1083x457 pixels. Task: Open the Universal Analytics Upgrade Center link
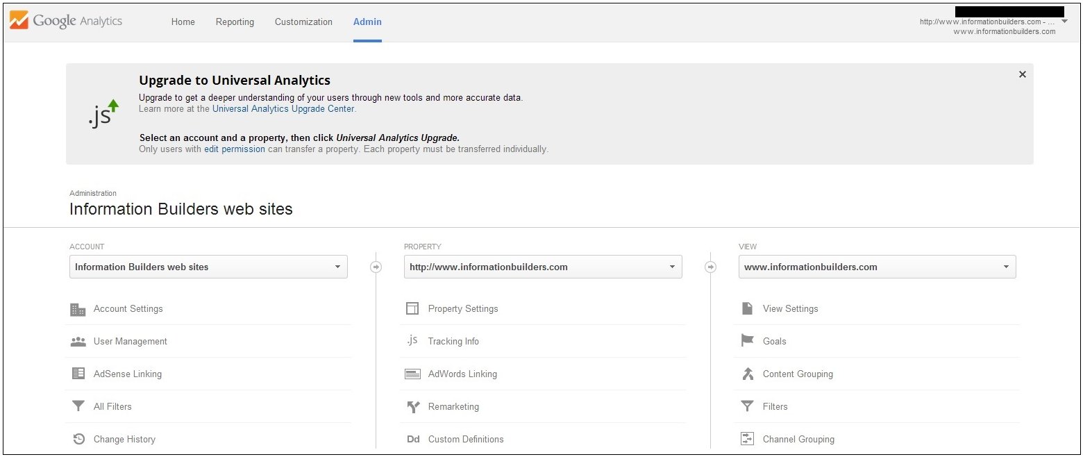click(x=283, y=108)
